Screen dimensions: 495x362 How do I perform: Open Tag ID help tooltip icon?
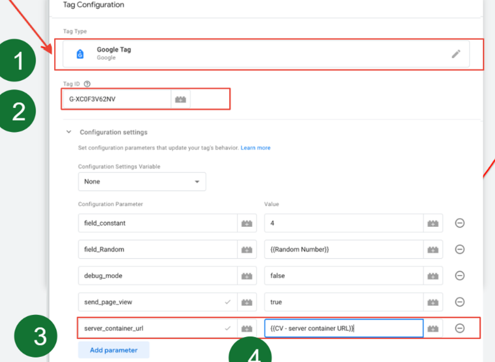(87, 83)
